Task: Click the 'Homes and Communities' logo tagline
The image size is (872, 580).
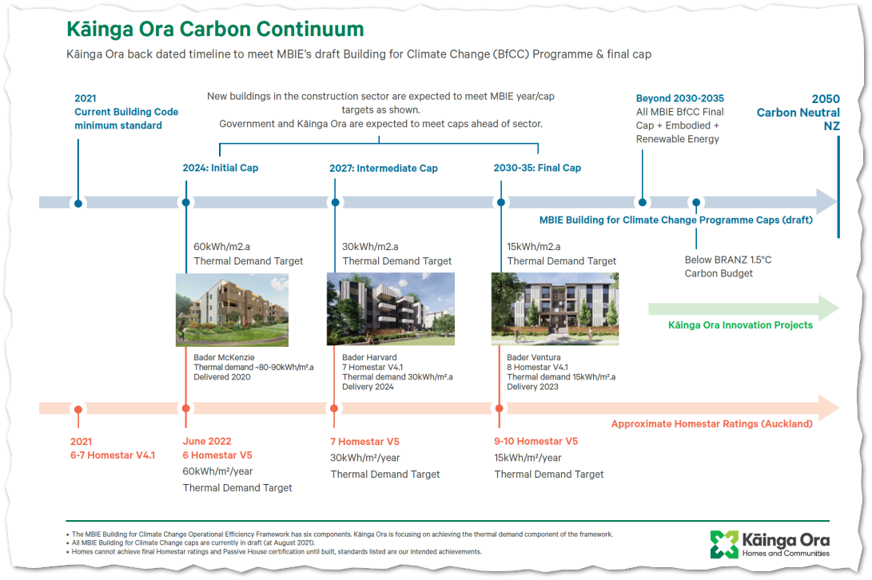Action: (786, 554)
